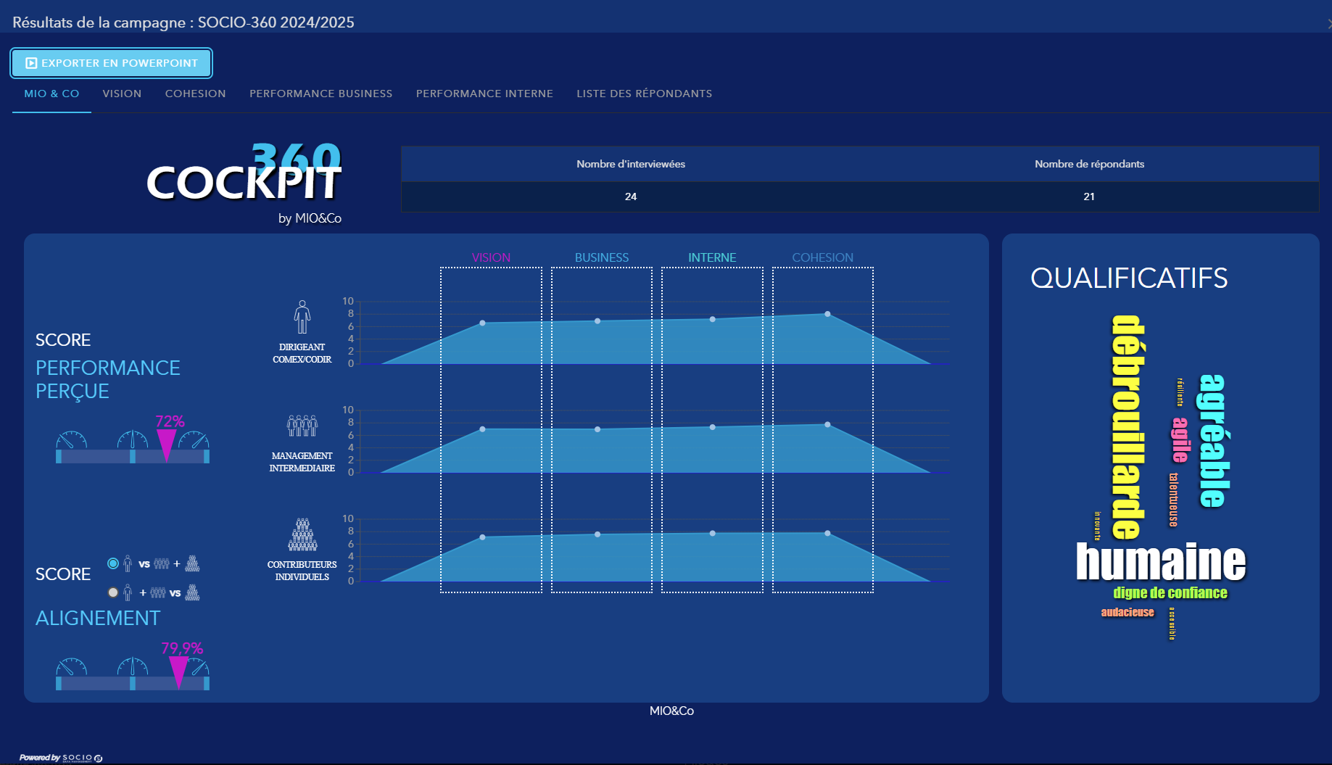Click "digne de confiance" in the word cloud

(1170, 593)
